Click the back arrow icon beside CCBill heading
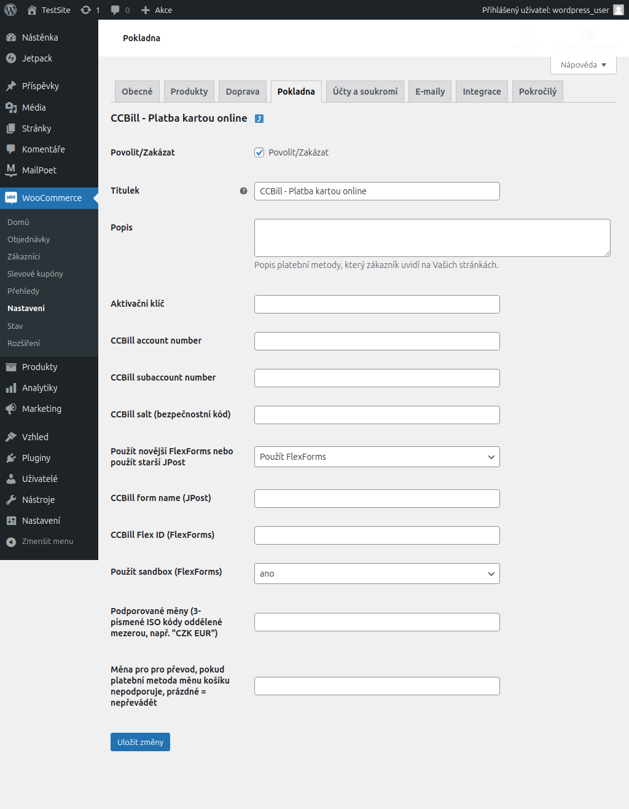 click(x=259, y=119)
